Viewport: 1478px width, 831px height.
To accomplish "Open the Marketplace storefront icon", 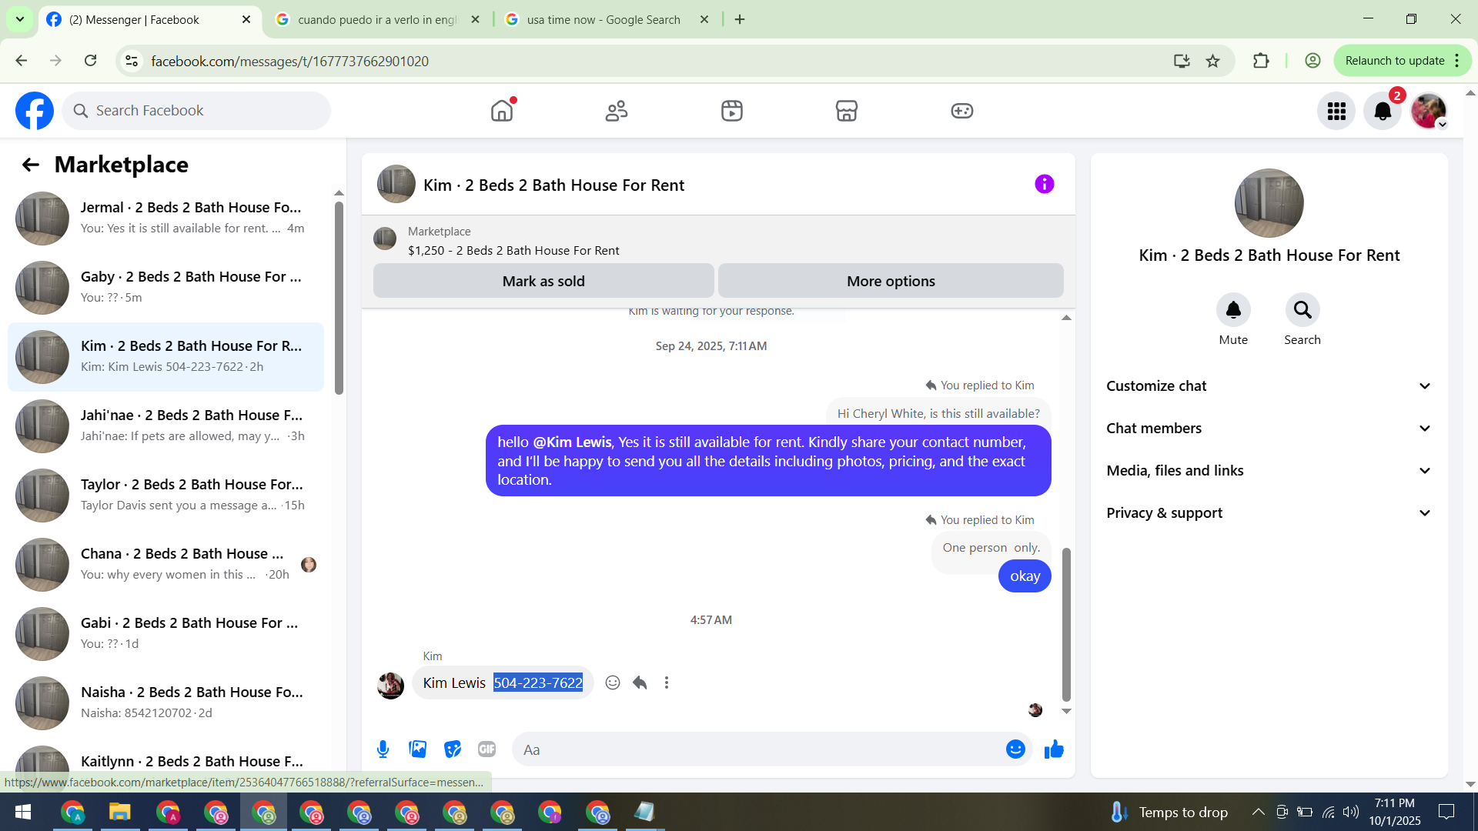I will coord(847,111).
